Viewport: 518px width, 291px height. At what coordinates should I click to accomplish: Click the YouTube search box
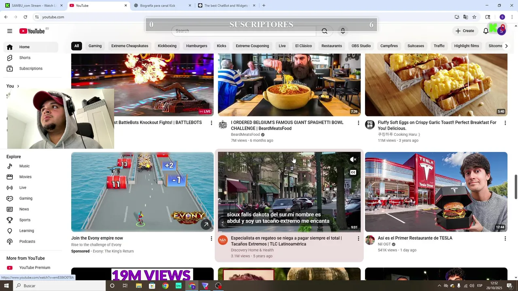pos(244,31)
